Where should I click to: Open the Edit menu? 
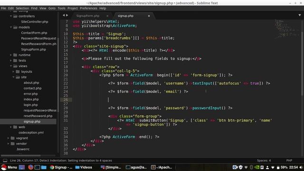(11, 9)
